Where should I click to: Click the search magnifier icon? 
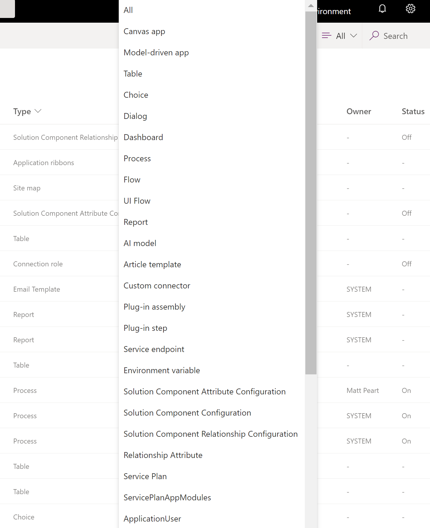pyautogui.click(x=374, y=36)
